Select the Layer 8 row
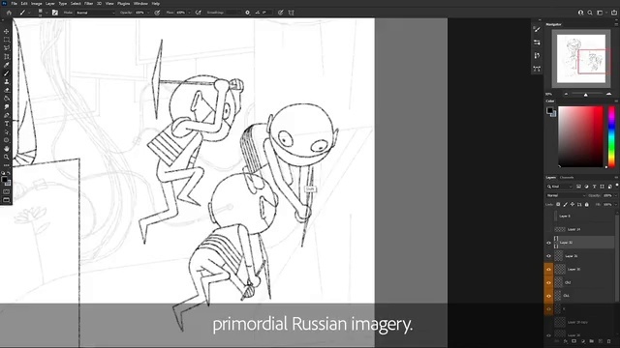620x348 pixels. (580, 216)
